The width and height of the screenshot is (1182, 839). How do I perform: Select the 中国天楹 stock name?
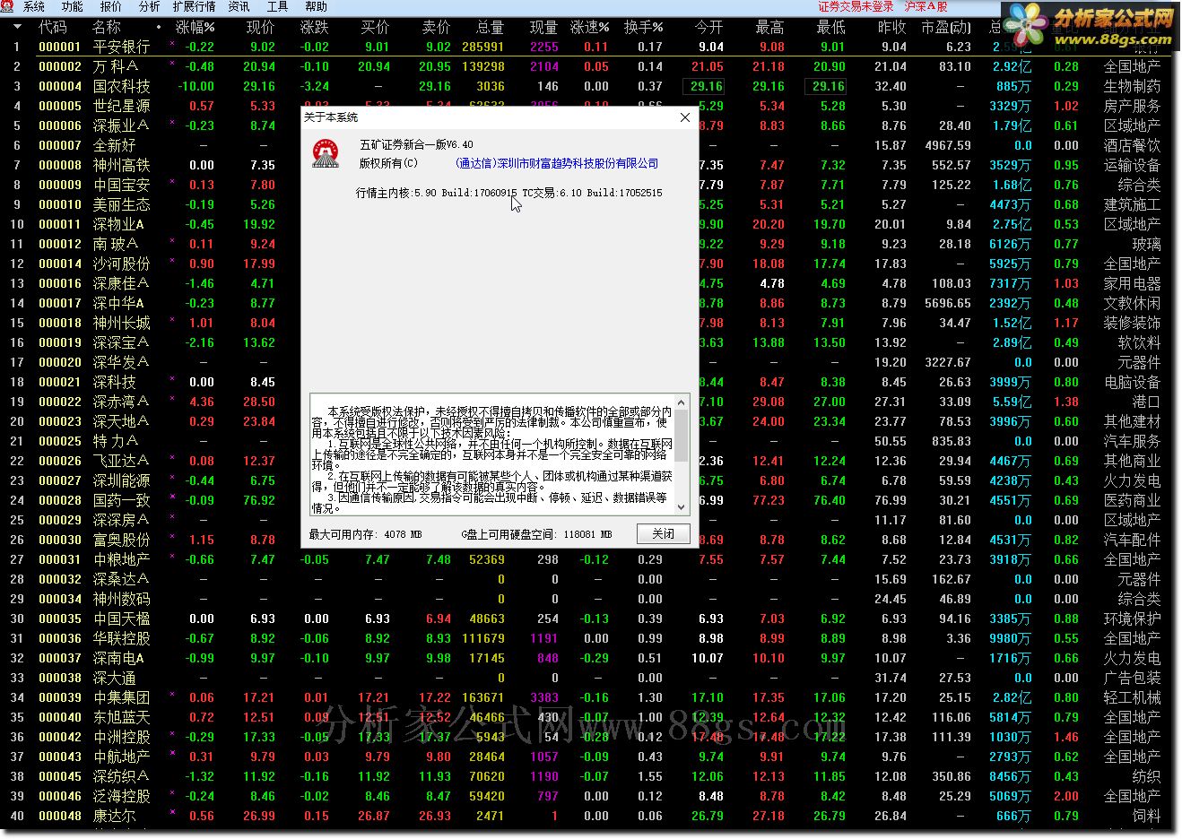pyautogui.click(x=122, y=618)
